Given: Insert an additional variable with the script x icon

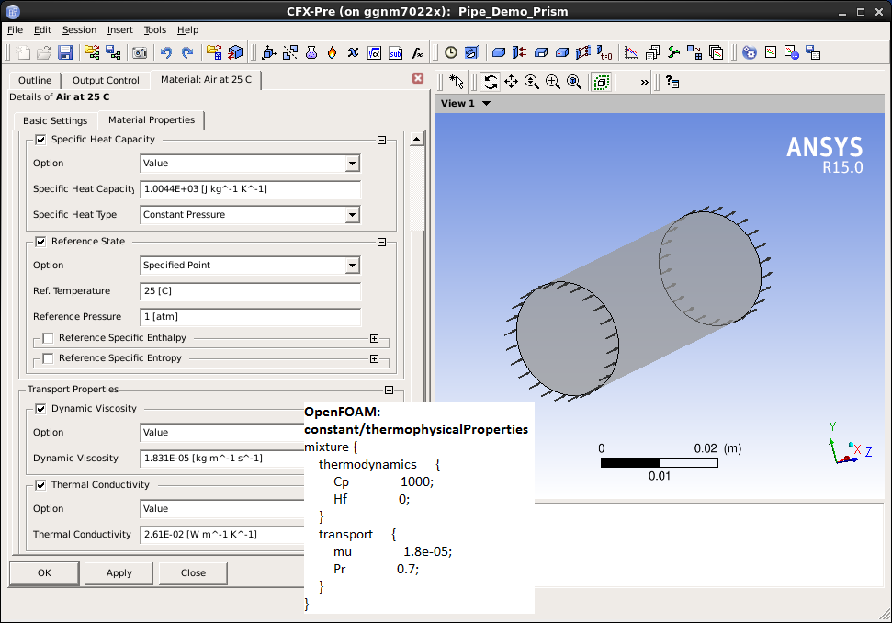Looking at the screenshot, I should 354,53.
